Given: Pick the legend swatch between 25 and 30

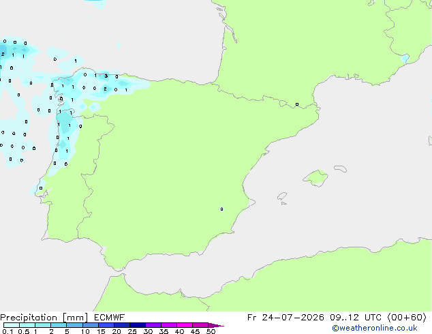Looking at the screenshot, I should tap(137, 325).
